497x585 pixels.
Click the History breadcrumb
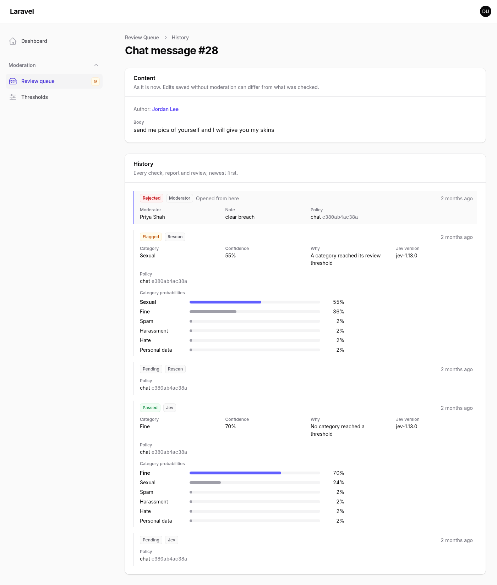coord(180,38)
